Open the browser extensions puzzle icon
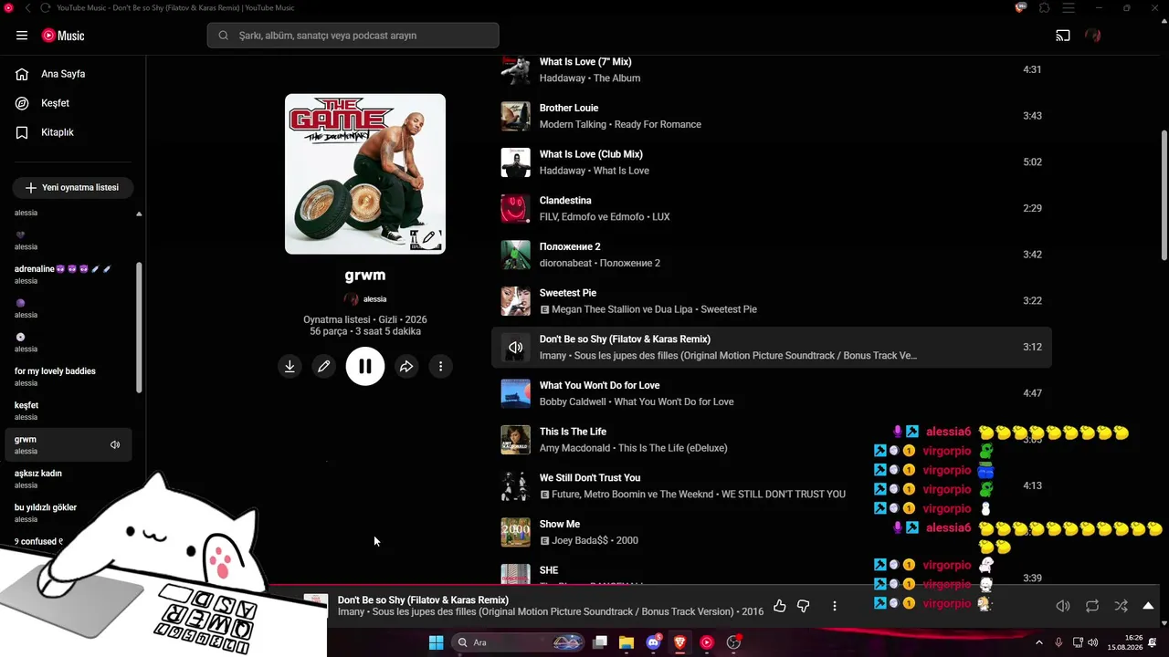This screenshot has height=657, width=1169. [1045, 8]
